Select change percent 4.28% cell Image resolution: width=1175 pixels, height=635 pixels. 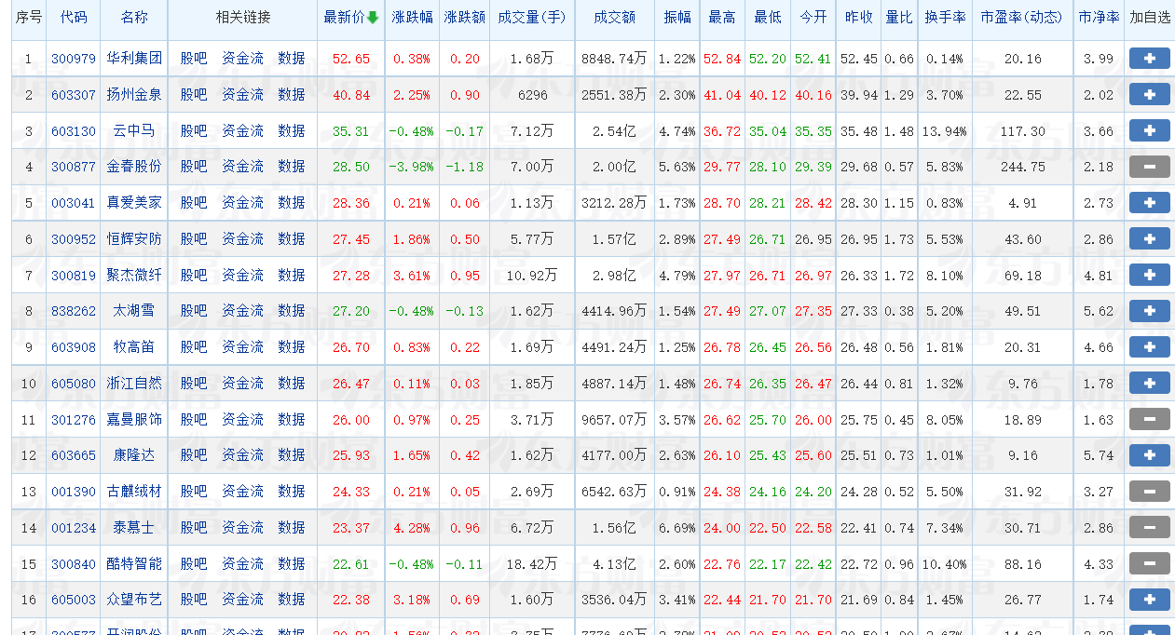(x=411, y=528)
